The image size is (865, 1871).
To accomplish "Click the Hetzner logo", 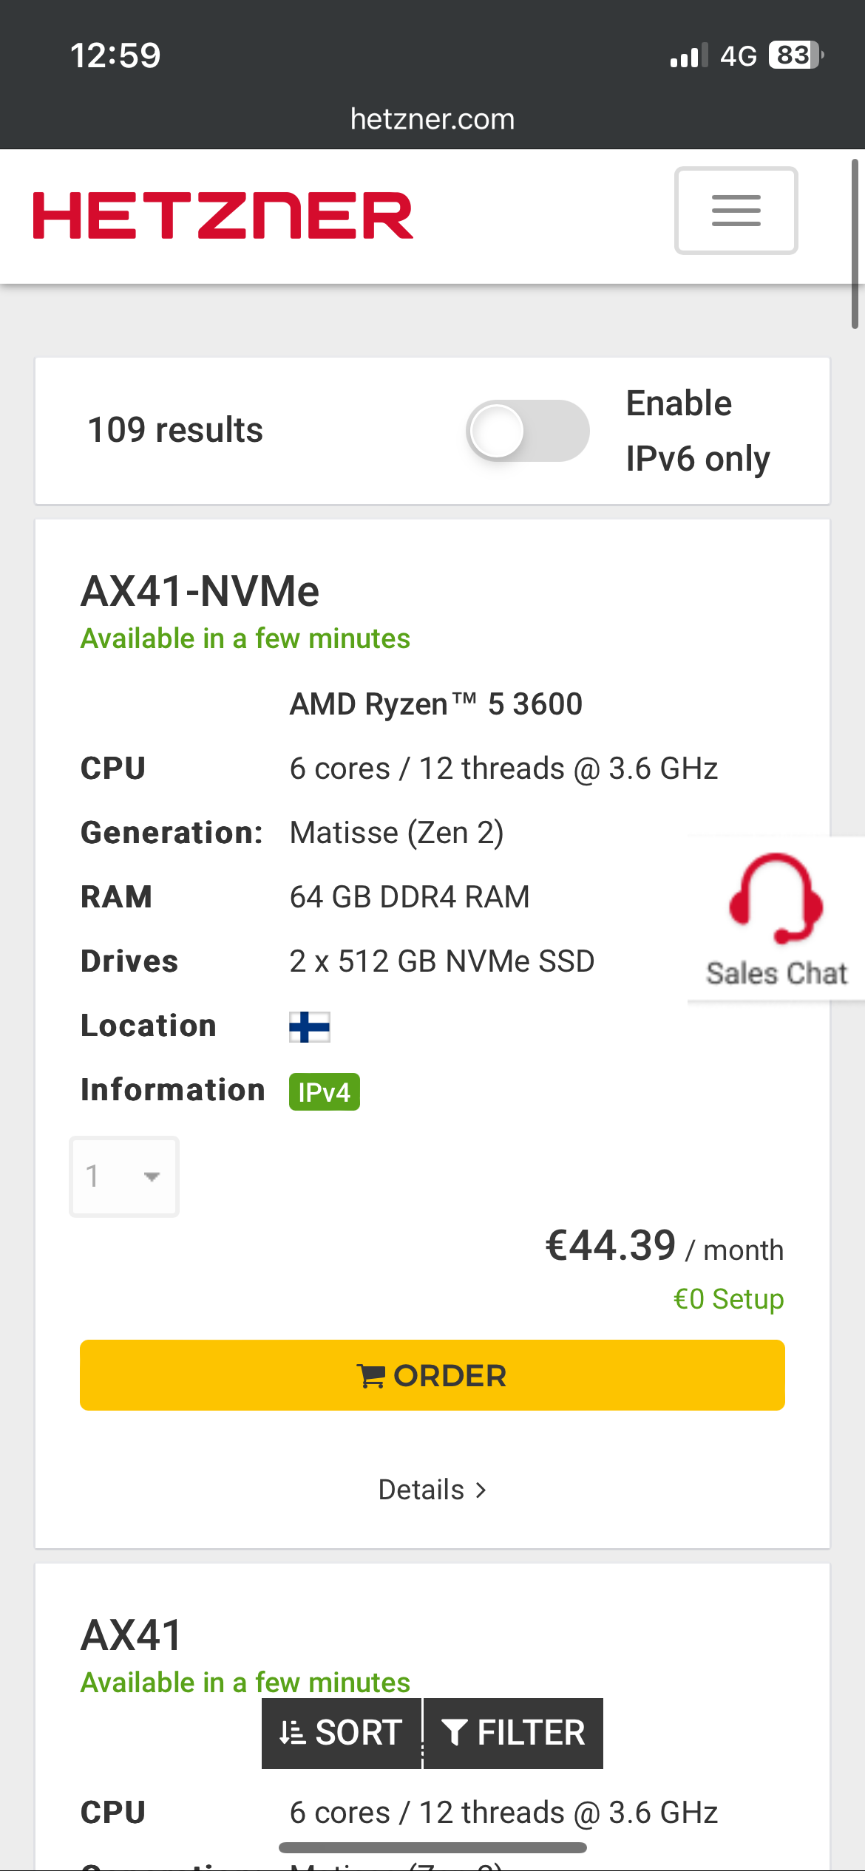I will [x=223, y=216].
